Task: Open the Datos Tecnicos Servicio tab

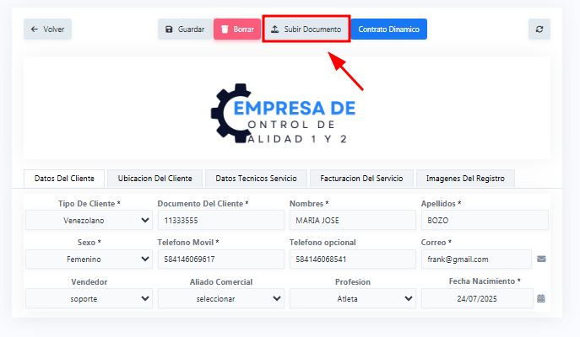Action: click(x=256, y=179)
